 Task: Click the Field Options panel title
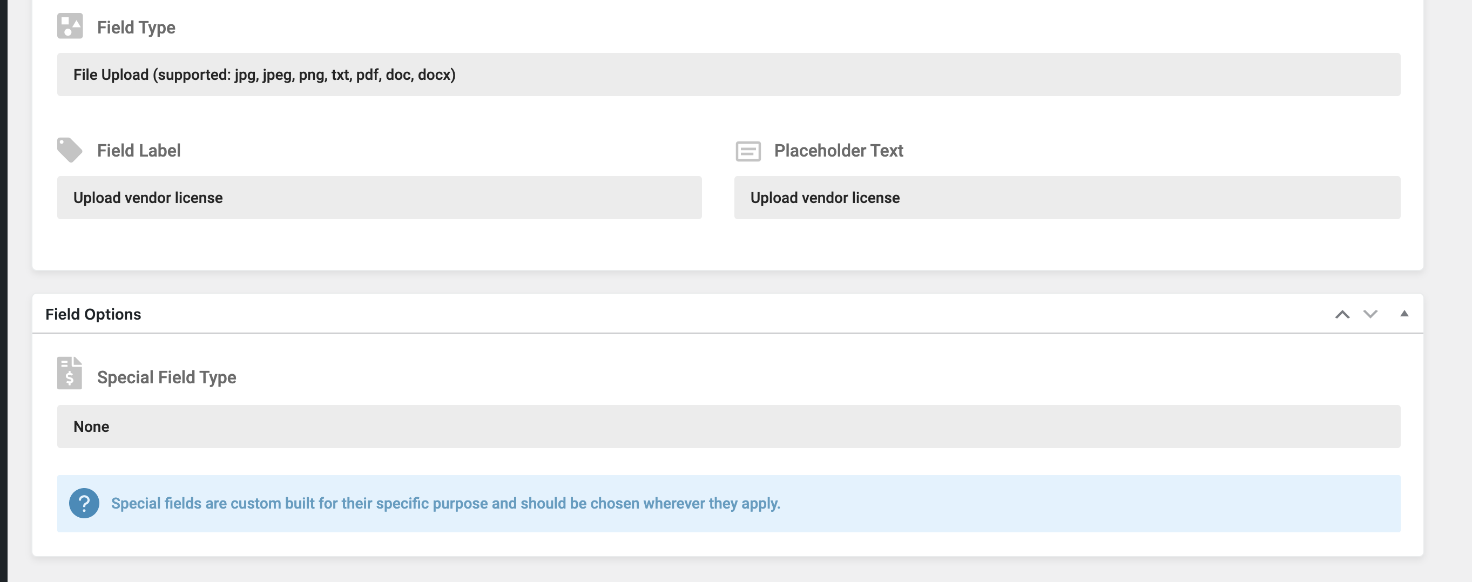pyautogui.click(x=93, y=314)
